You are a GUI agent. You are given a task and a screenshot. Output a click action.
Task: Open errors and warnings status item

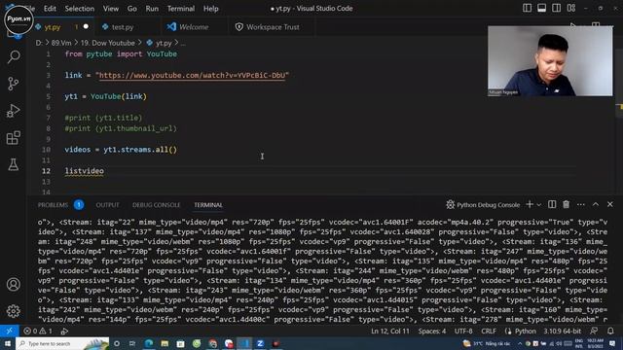coord(38,331)
